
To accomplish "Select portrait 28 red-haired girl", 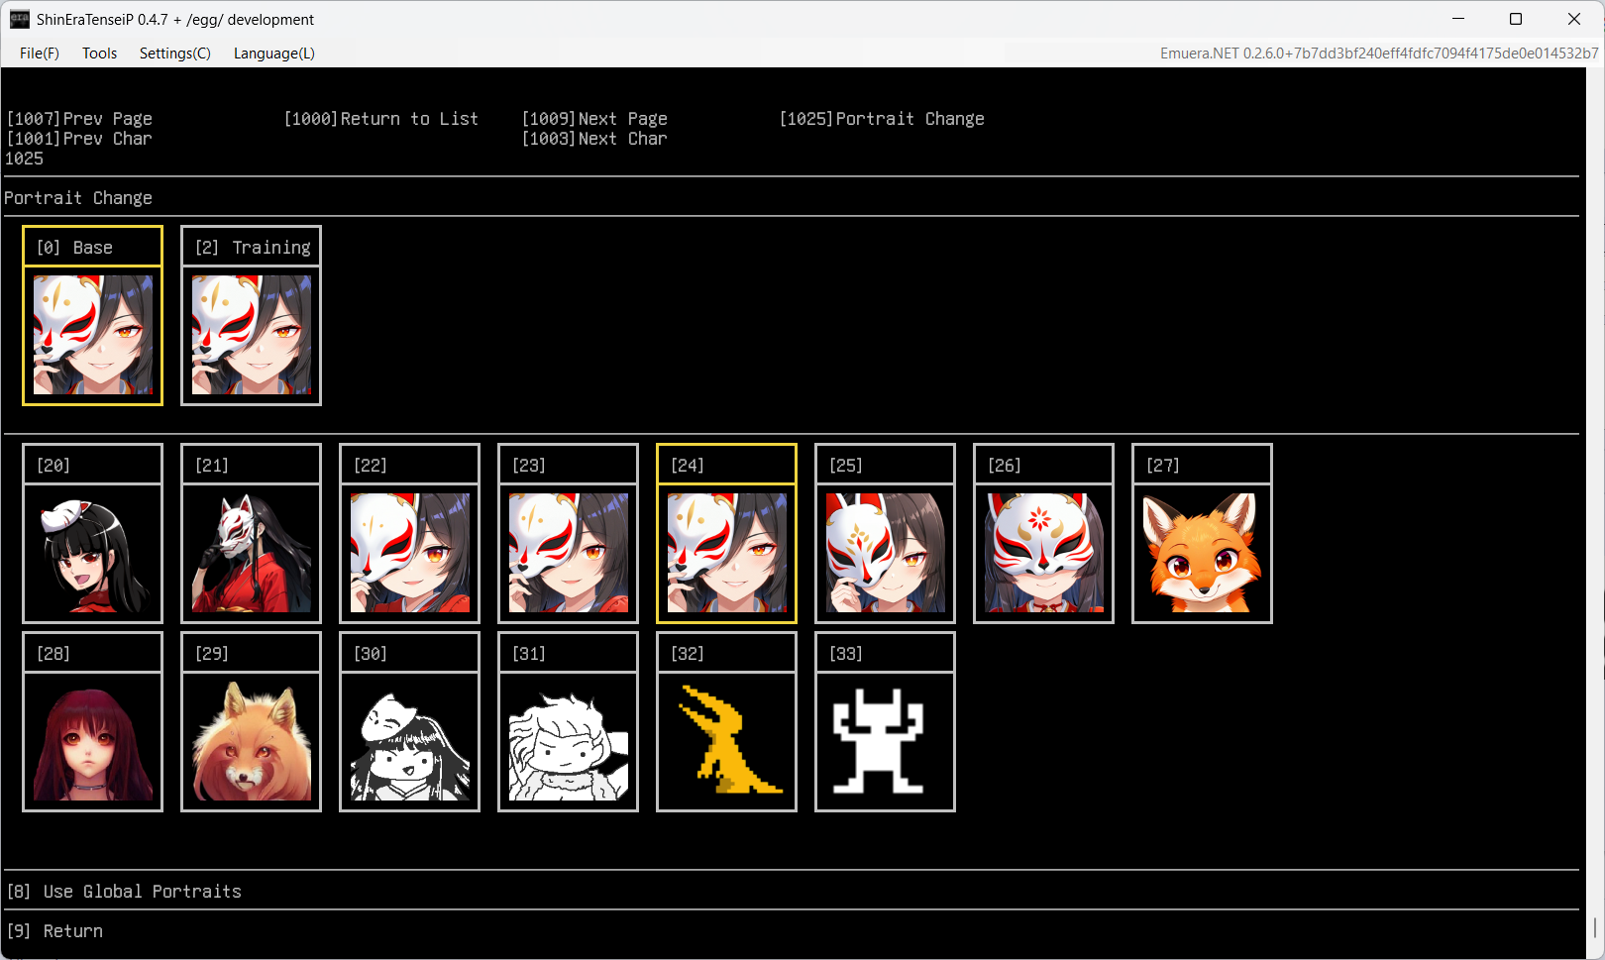I will [x=92, y=740].
